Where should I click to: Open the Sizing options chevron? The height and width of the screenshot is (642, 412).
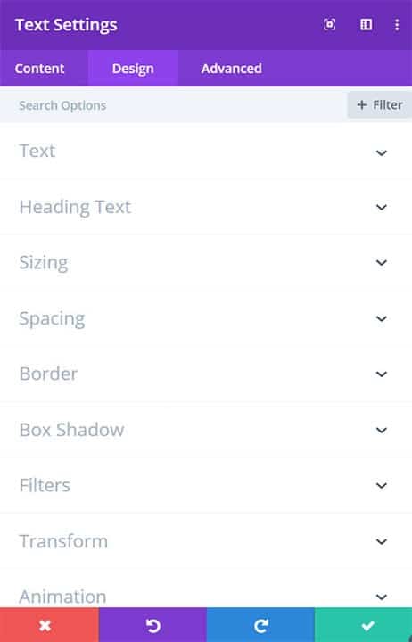382,262
